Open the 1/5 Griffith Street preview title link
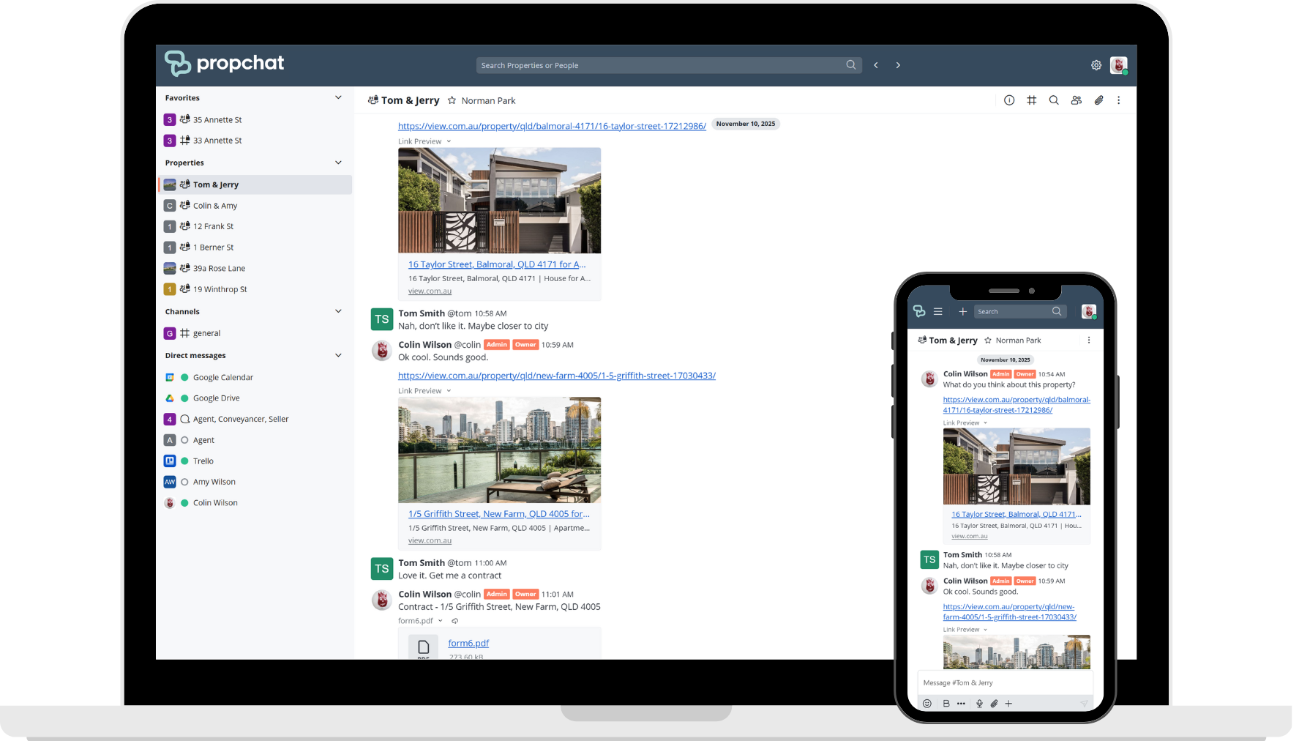The height and width of the screenshot is (741, 1299). pyautogui.click(x=498, y=514)
